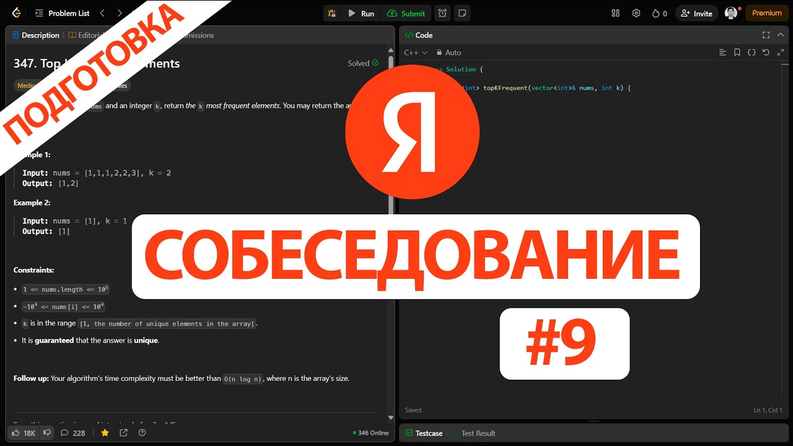Share the problem via share icon
The image size is (793, 446).
click(x=123, y=433)
